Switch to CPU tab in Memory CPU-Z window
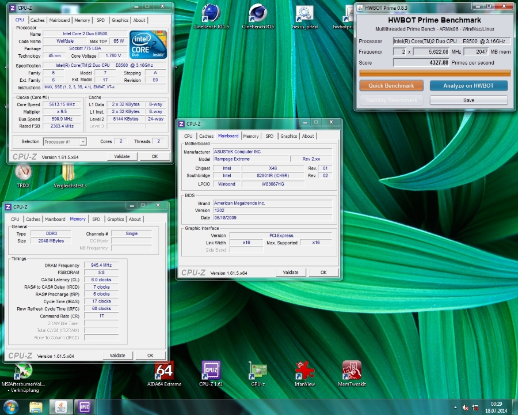 pos(15,219)
